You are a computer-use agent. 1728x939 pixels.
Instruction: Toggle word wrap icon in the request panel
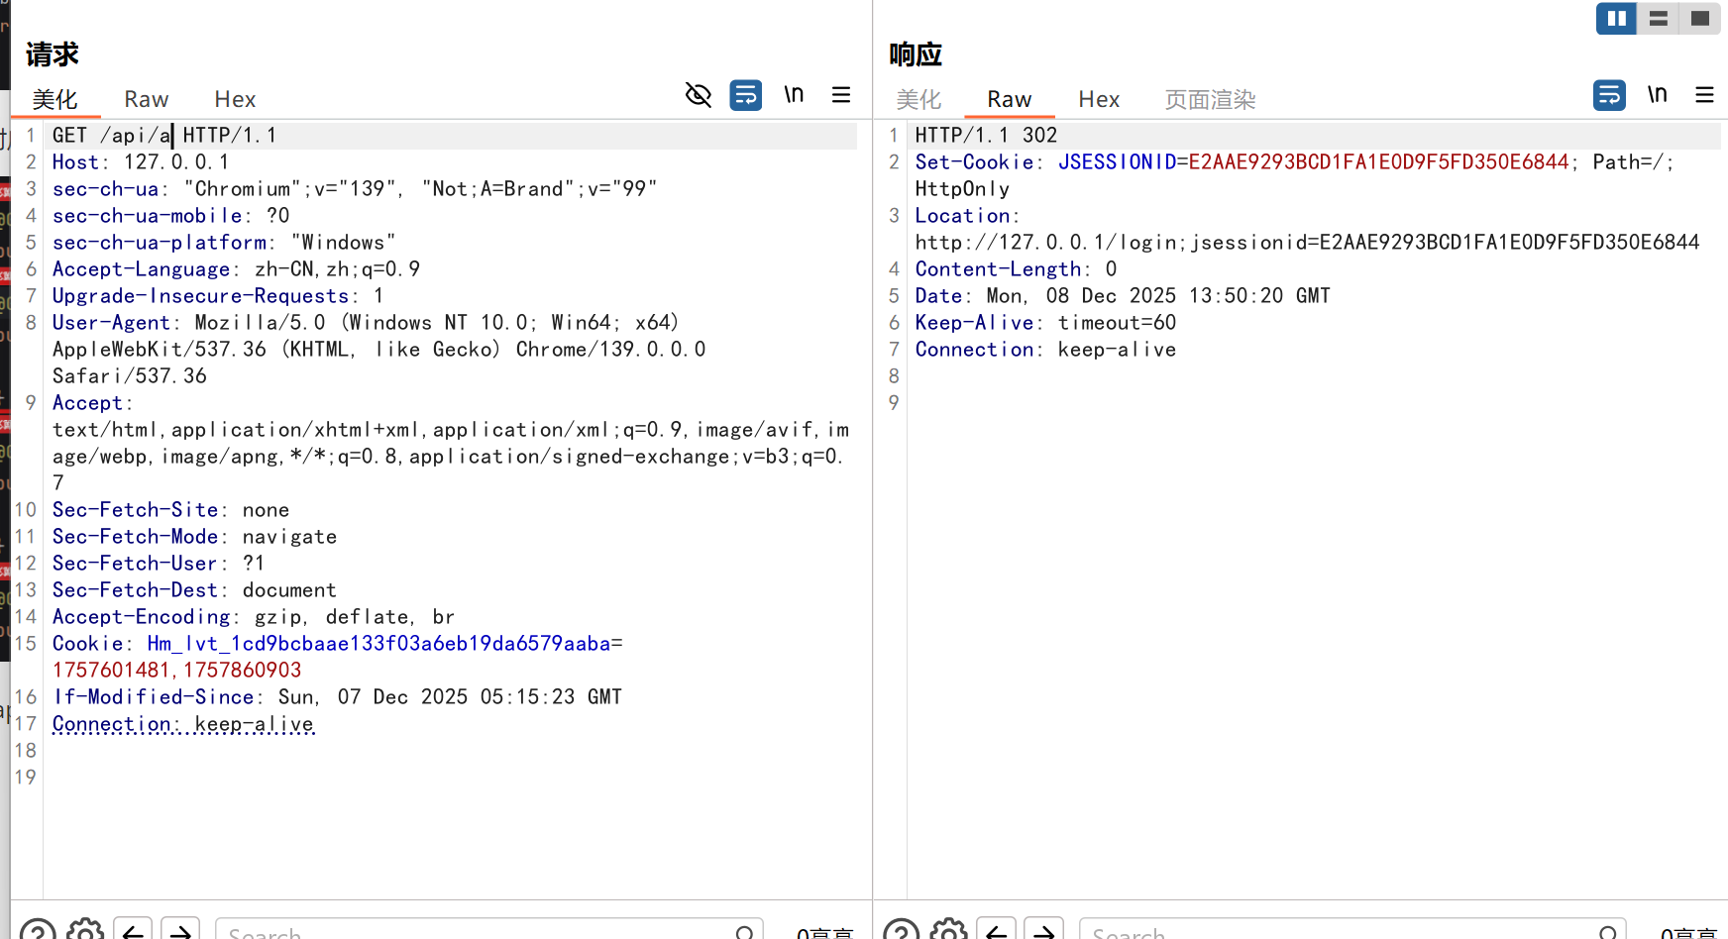[746, 95]
